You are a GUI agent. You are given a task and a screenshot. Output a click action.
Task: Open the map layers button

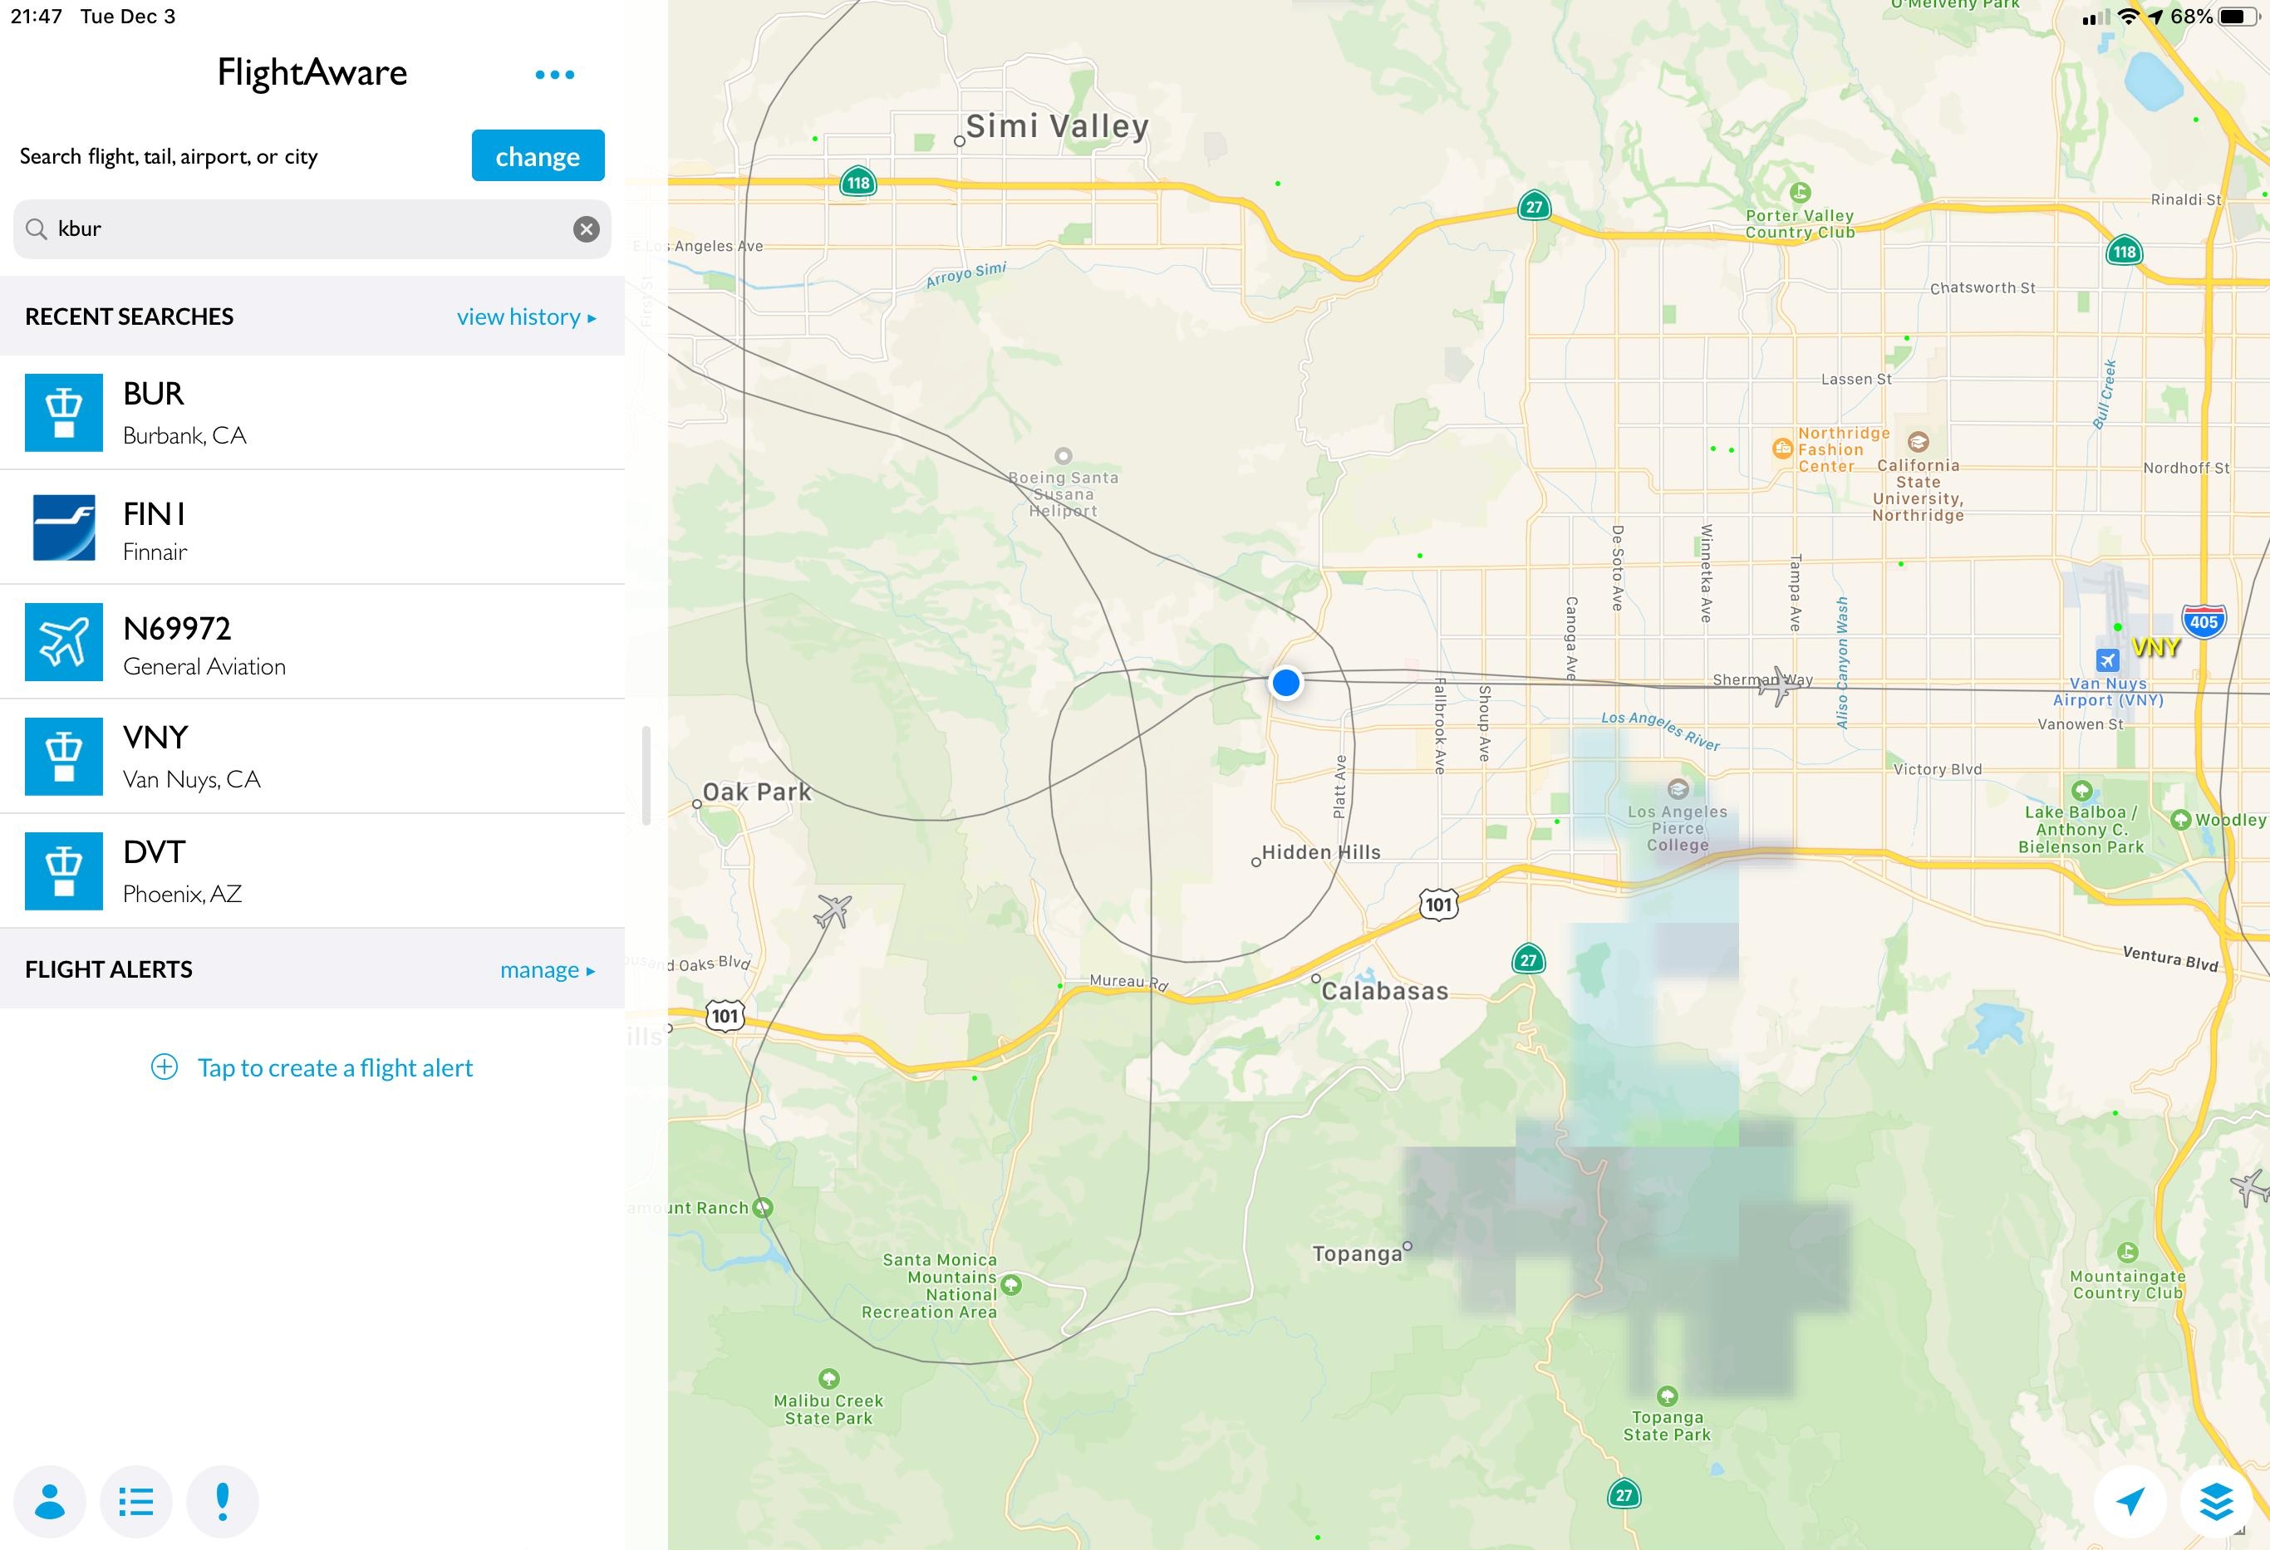(2216, 1501)
